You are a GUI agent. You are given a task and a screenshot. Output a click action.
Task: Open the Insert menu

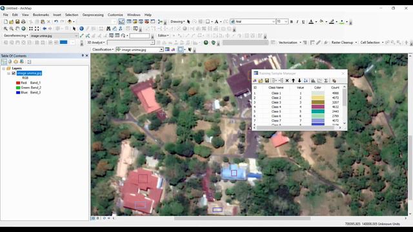(57, 15)
